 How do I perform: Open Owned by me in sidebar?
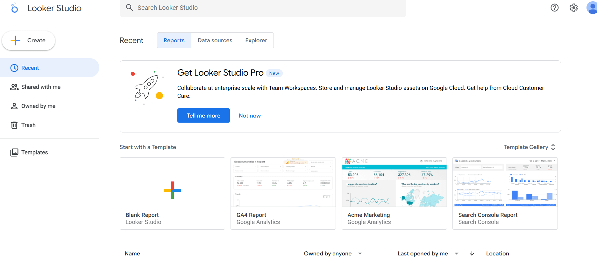click(x=50, y=106)
